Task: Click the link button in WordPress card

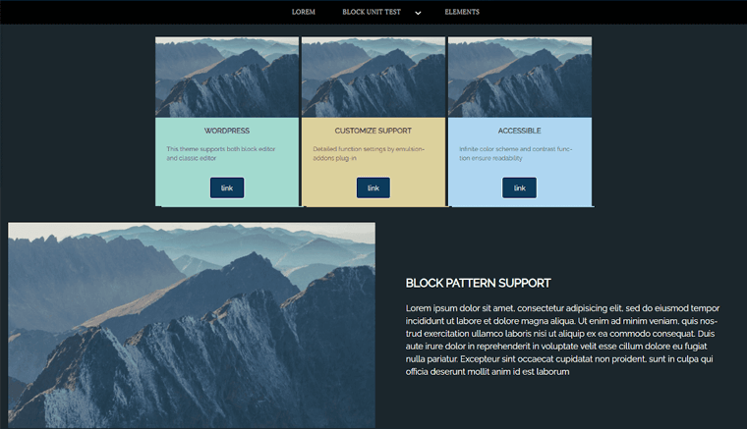Action: tap(227, 188)
